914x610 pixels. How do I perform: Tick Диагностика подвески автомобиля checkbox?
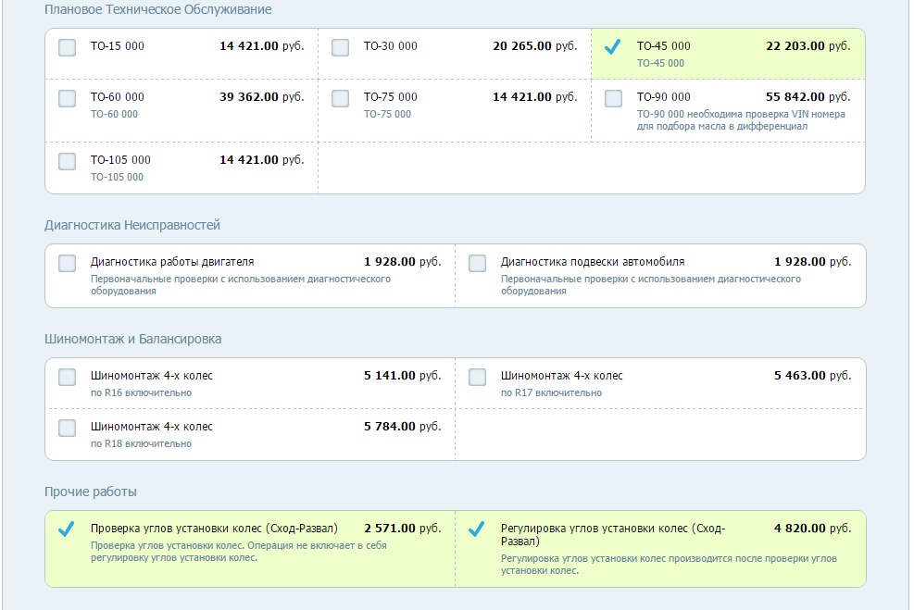point(478,263)
